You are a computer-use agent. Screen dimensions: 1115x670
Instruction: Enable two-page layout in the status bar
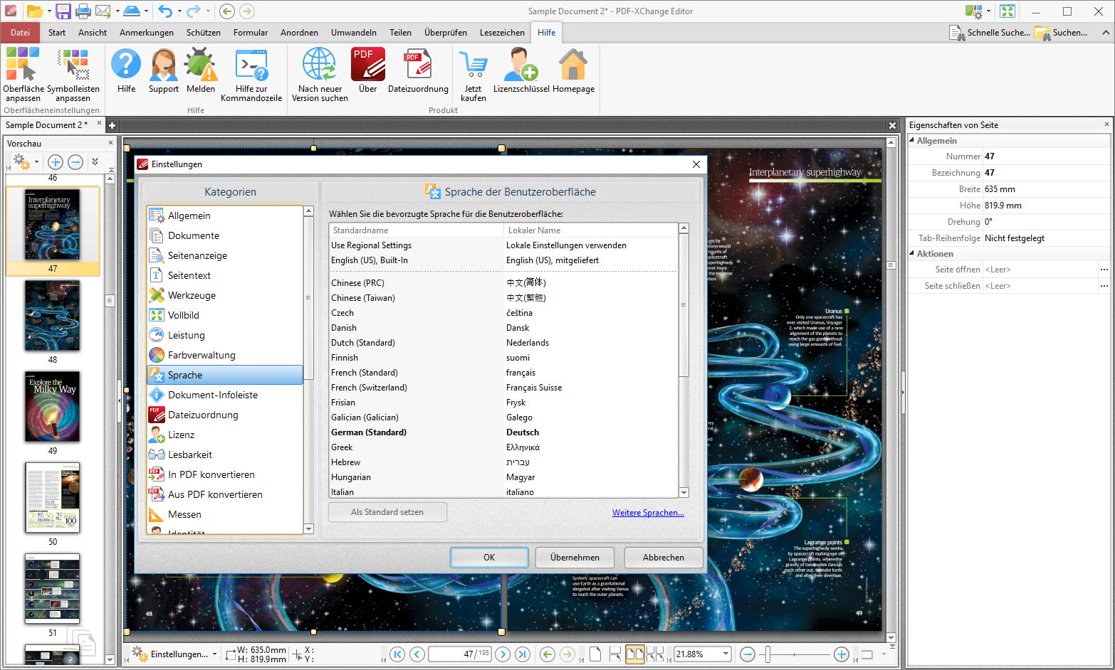tap(634, 654)
